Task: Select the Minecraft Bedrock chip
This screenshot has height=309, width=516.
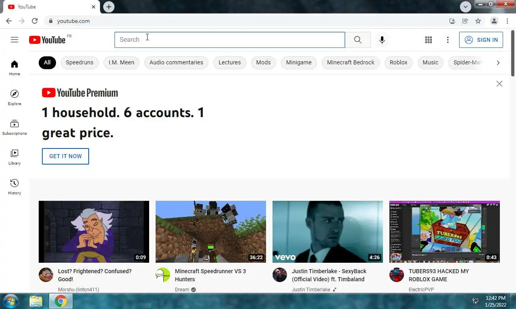Action: tap(350, 62)
